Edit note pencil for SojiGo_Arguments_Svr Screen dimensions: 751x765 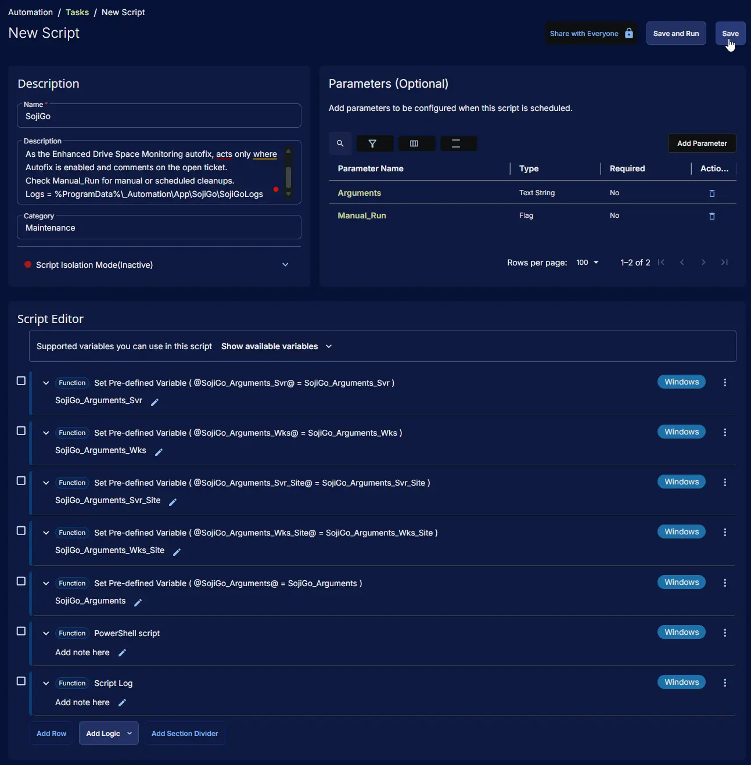click(154, 402)
